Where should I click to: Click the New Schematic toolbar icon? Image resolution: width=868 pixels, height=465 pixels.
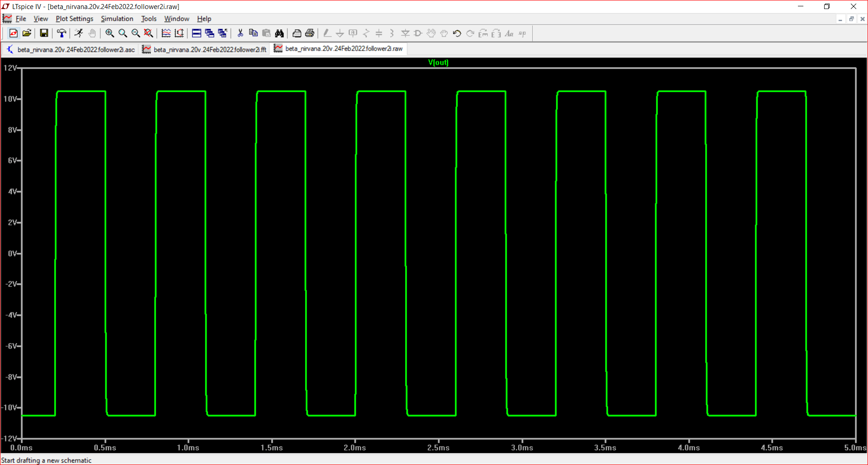coord(14,33)
